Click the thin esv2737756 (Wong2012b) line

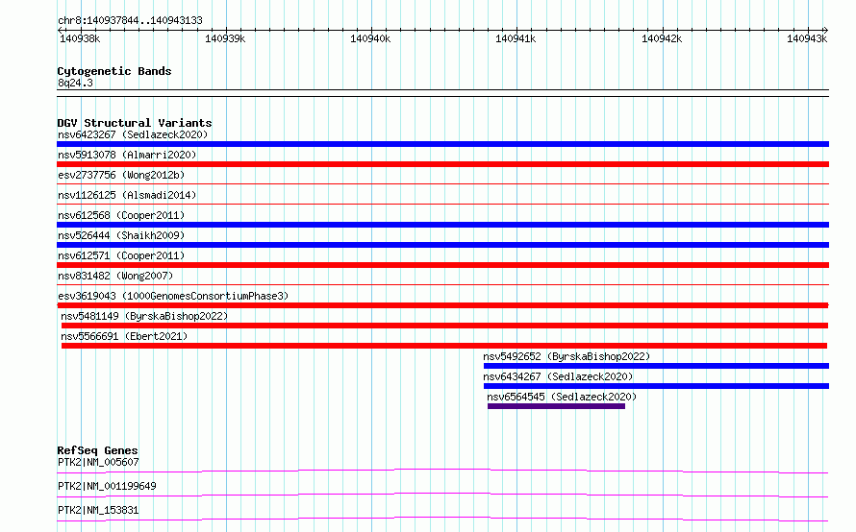442,184
